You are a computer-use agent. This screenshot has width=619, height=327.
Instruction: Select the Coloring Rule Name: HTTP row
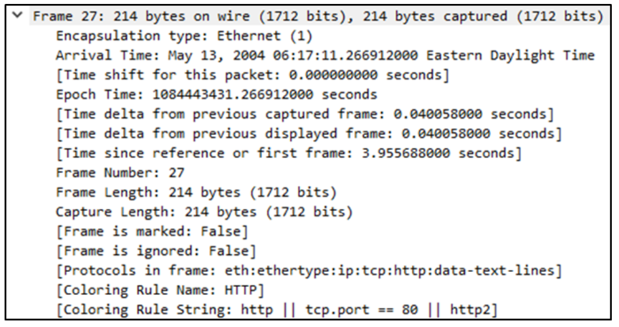pyautogui.click(x=164, y=290)
